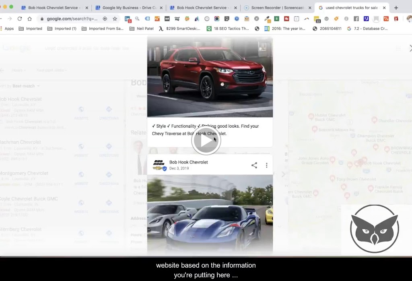Reload the current page
Screen dimensions: 412x281
point(19,19)
